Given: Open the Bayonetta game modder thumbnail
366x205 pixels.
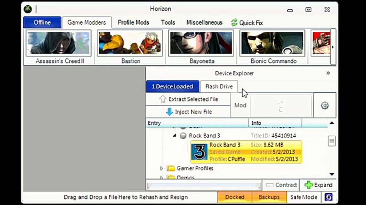Looking at the screenshot, I should coord(201,44).
